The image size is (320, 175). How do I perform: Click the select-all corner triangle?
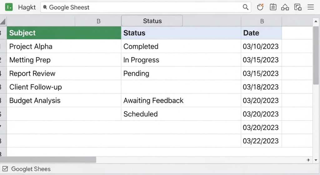pos(3,22)
